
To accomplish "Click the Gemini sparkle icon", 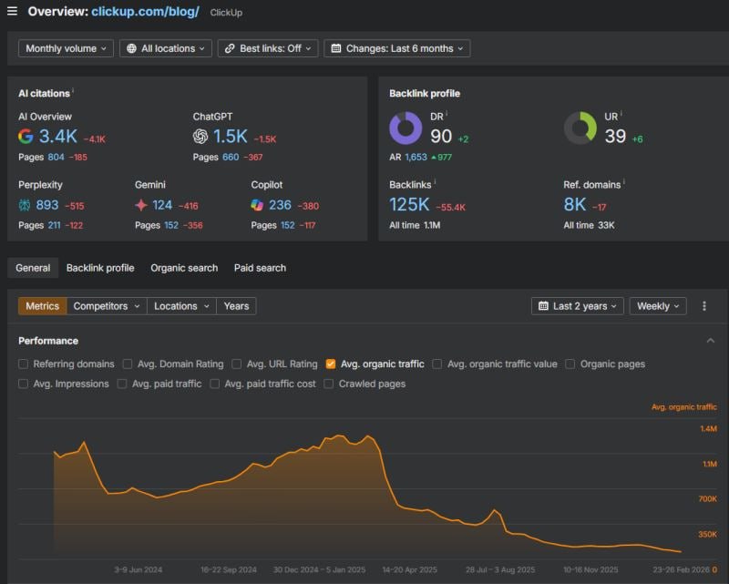I will coord(141,205).
